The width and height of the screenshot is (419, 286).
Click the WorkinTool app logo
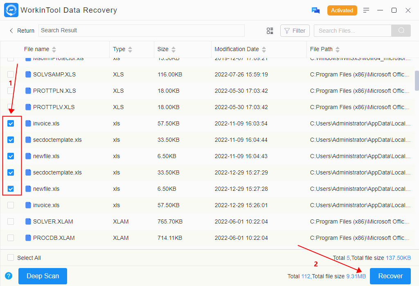pyautogui.click(x=11, y=10)
